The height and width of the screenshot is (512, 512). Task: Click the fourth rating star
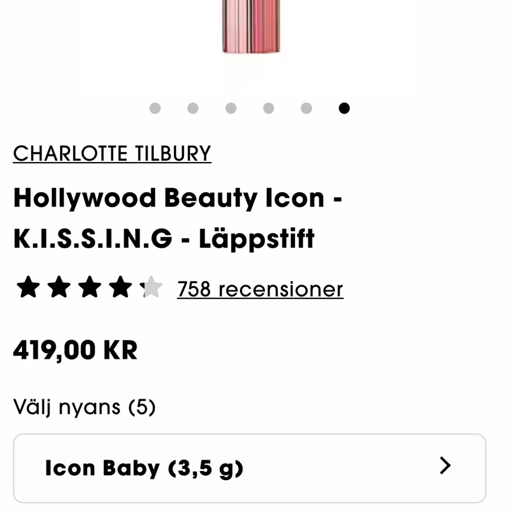121,287
